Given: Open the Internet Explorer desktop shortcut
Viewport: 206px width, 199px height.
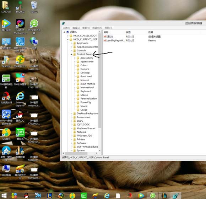Looking at the screenshot, I should click(x=20, y=99).
